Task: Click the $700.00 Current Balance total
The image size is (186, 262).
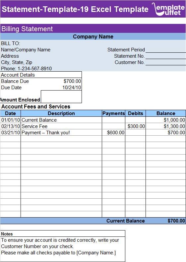Action: [x=176, y=221]
